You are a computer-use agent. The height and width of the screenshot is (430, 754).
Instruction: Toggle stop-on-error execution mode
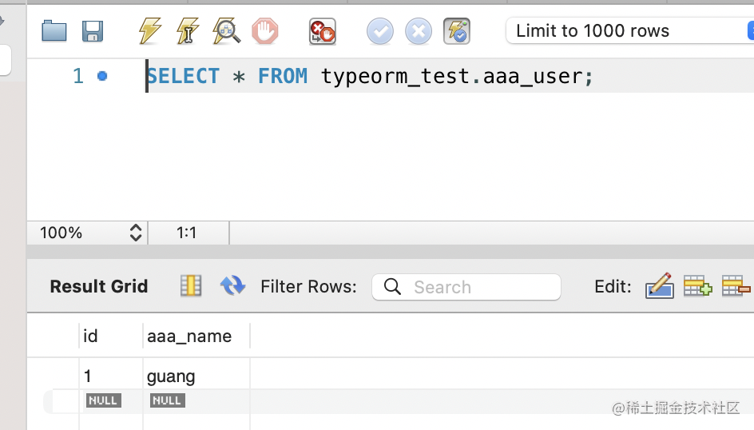tap(323, 32)
